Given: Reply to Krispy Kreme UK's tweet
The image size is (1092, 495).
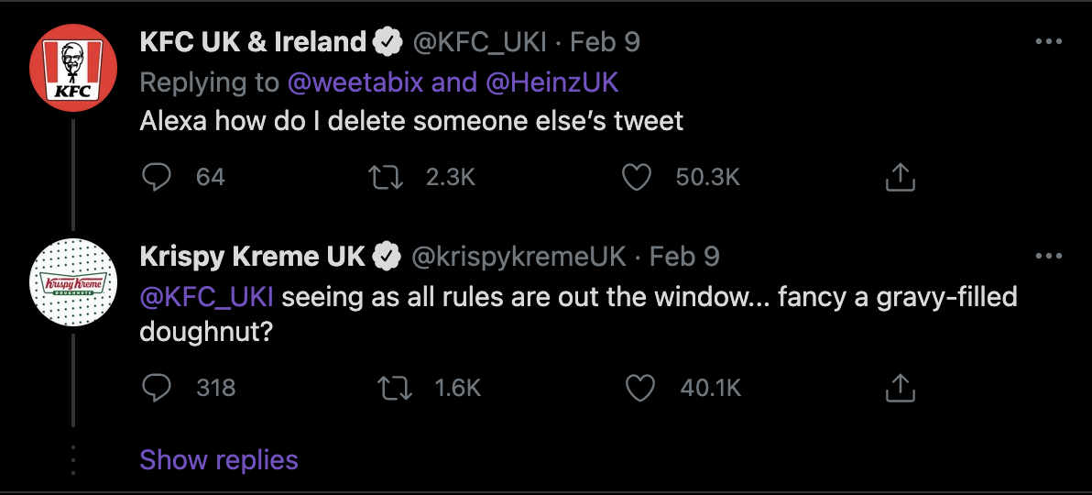Looking at the screenshot, I should [157, 387].
